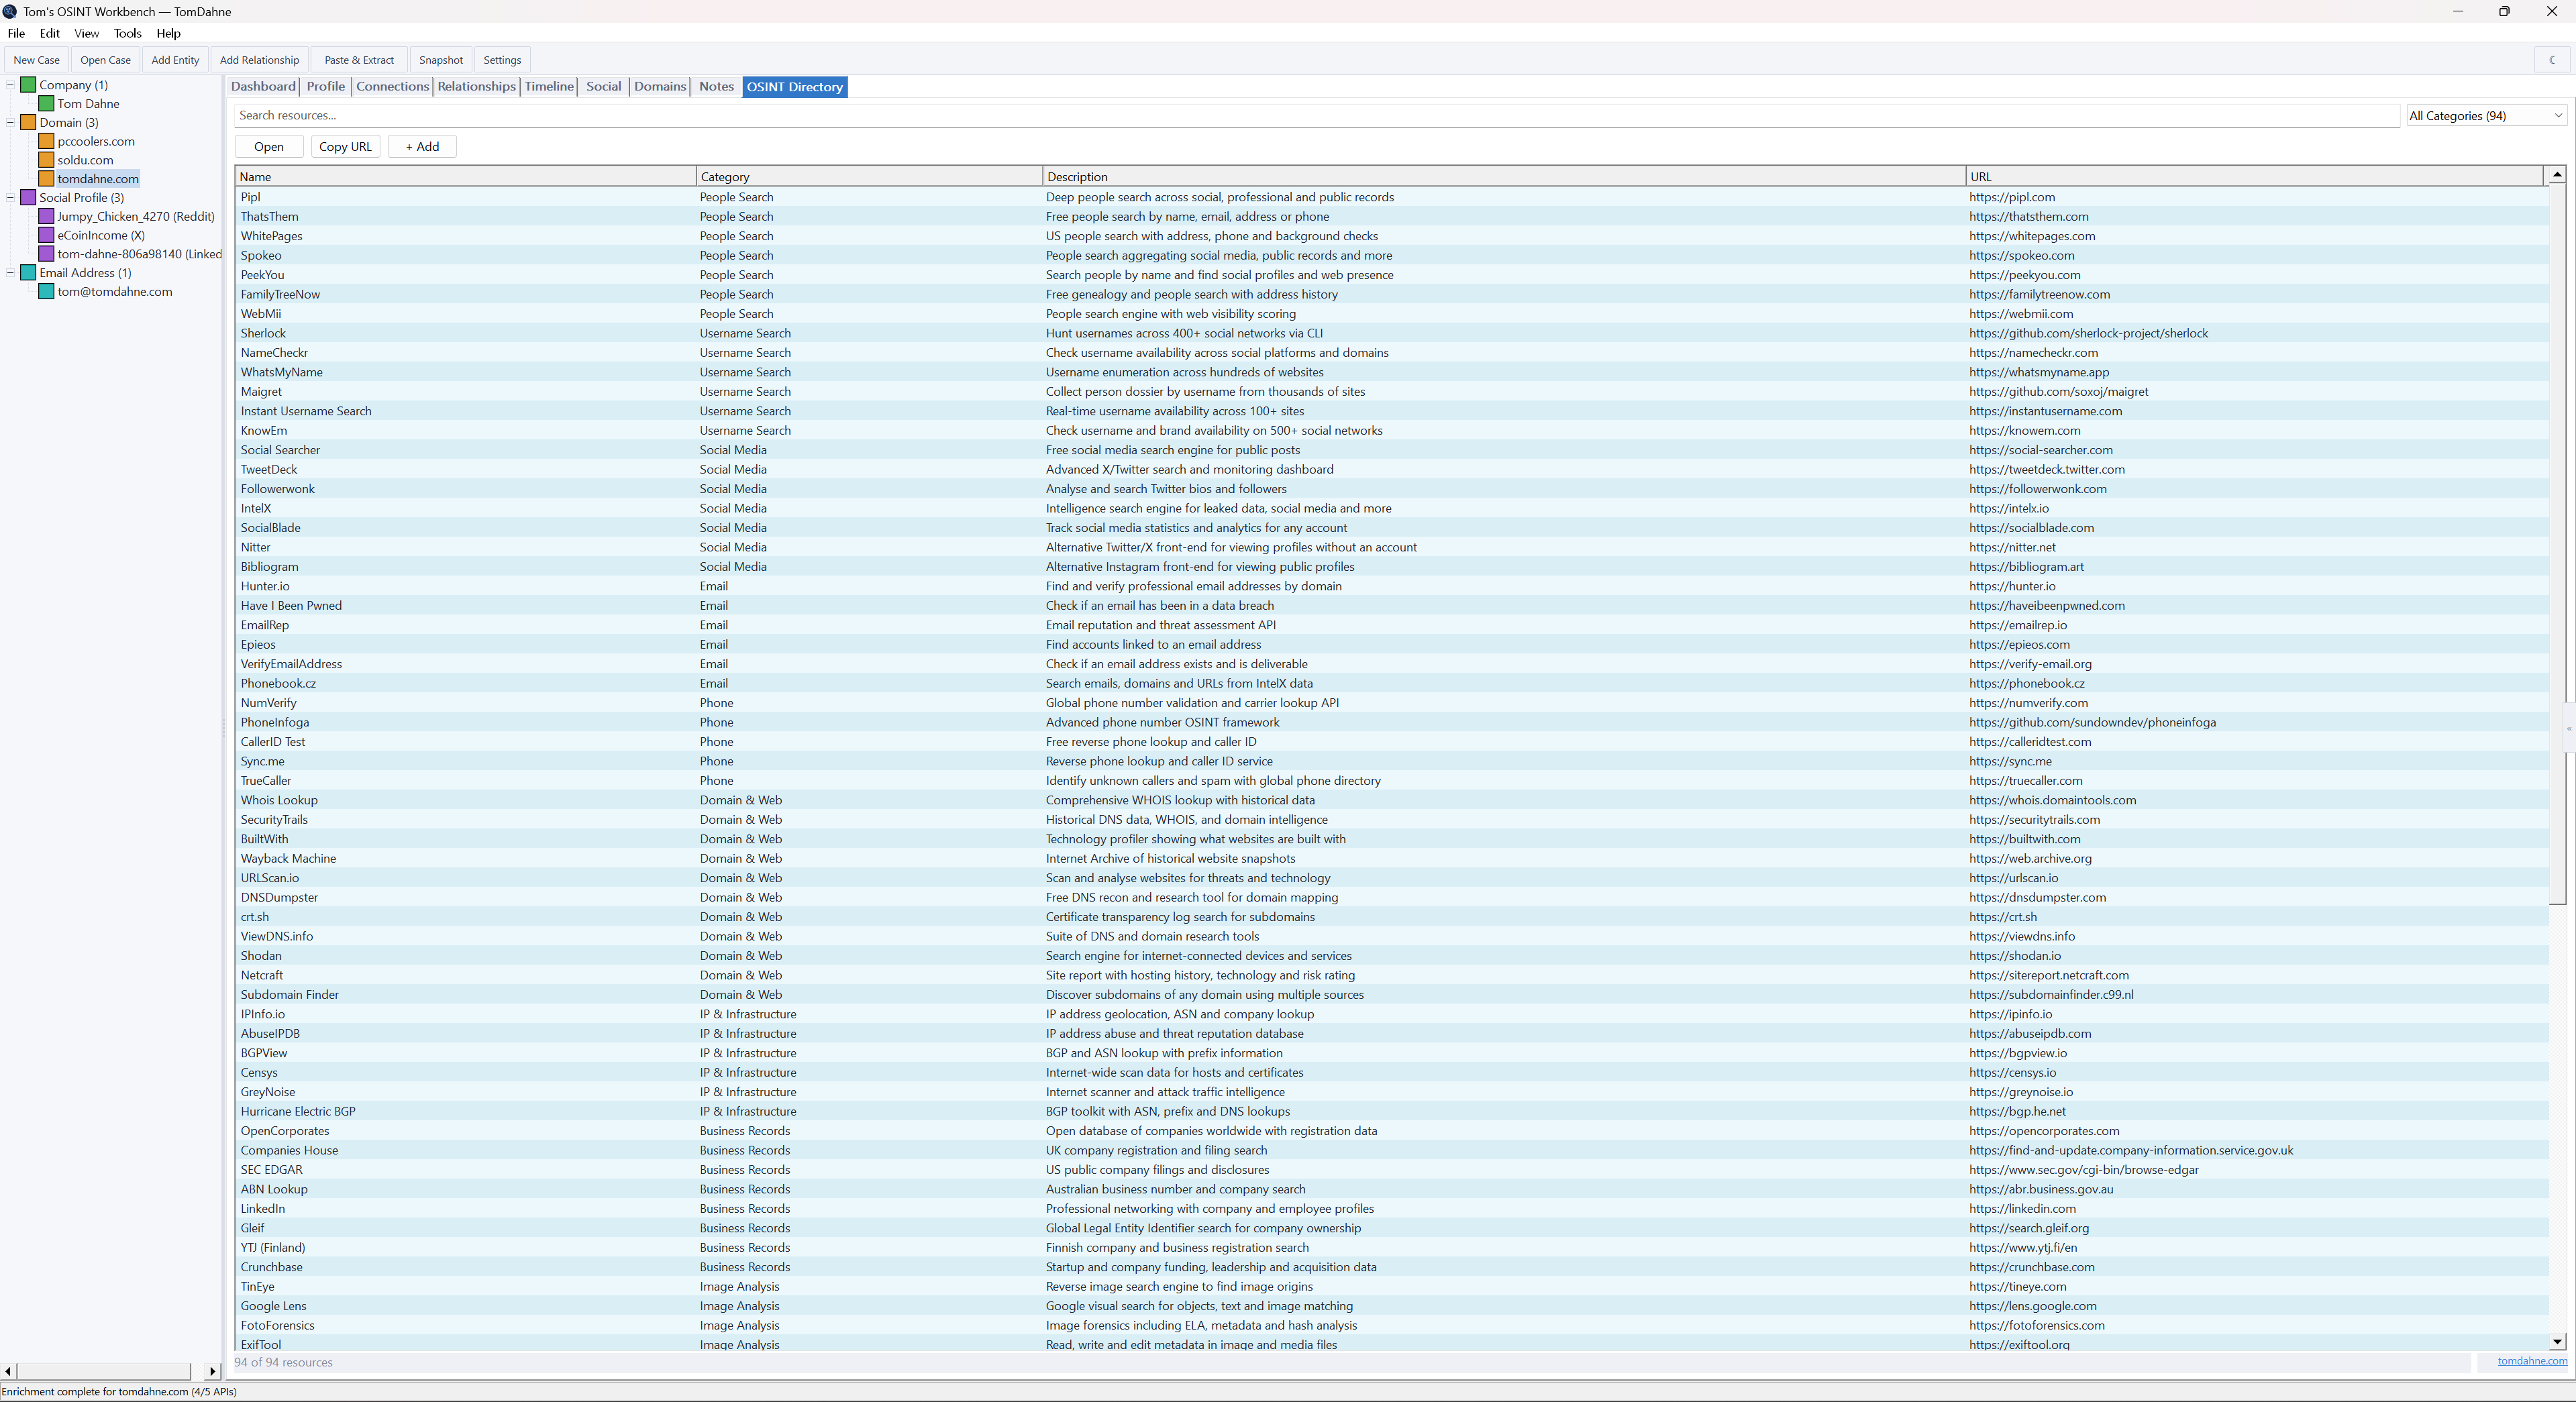
Task: Collapse the Email Address tree group
Action: pos(10,273)
